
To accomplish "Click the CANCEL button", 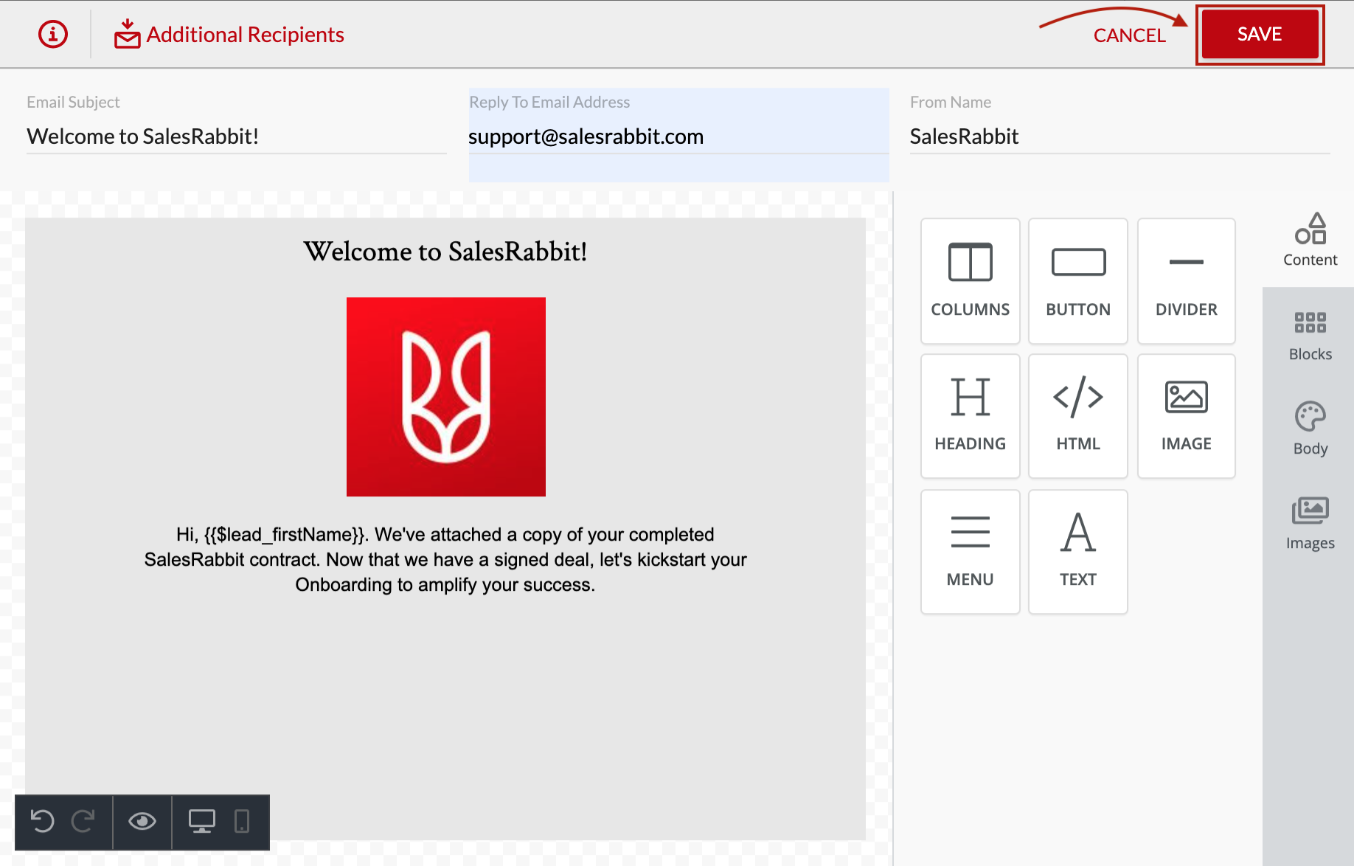I will coord(1129,35).
